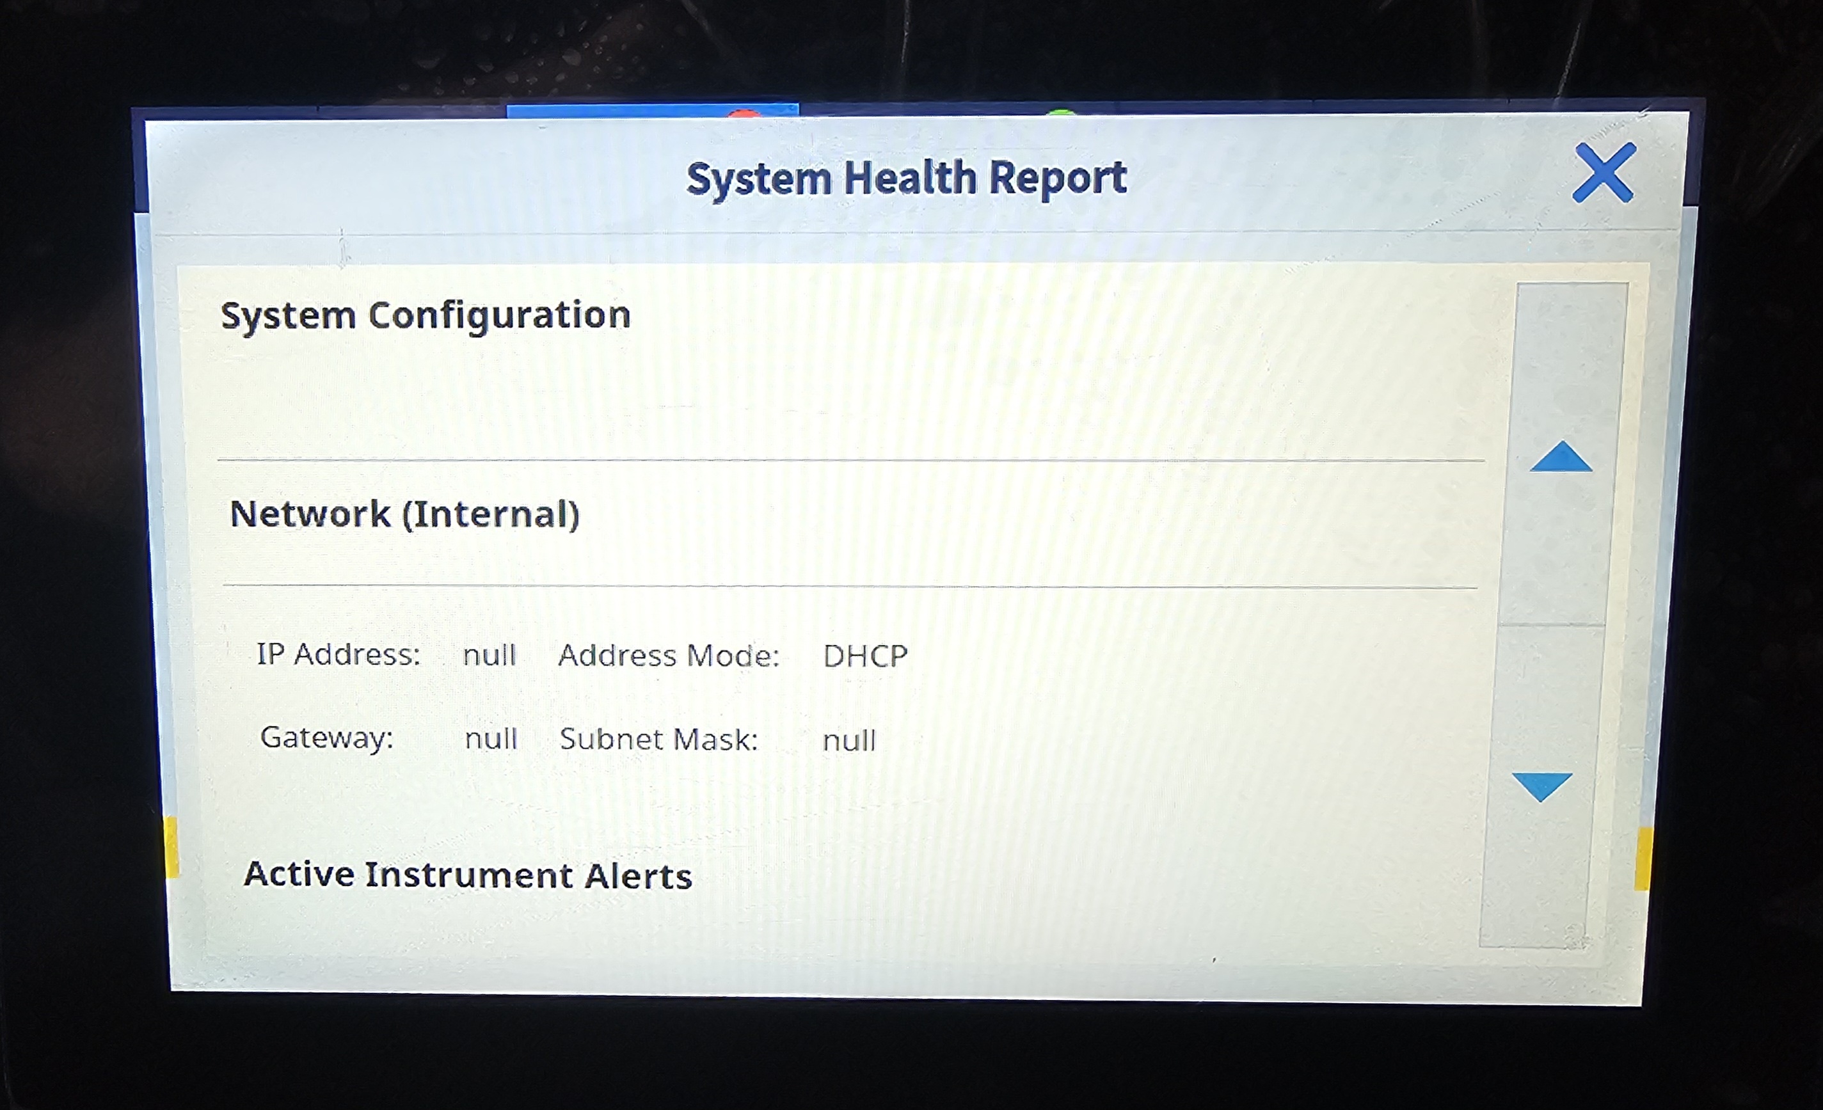Select the System Configuration heading
The image size is (1823, 1110).
tap(426, 316)
